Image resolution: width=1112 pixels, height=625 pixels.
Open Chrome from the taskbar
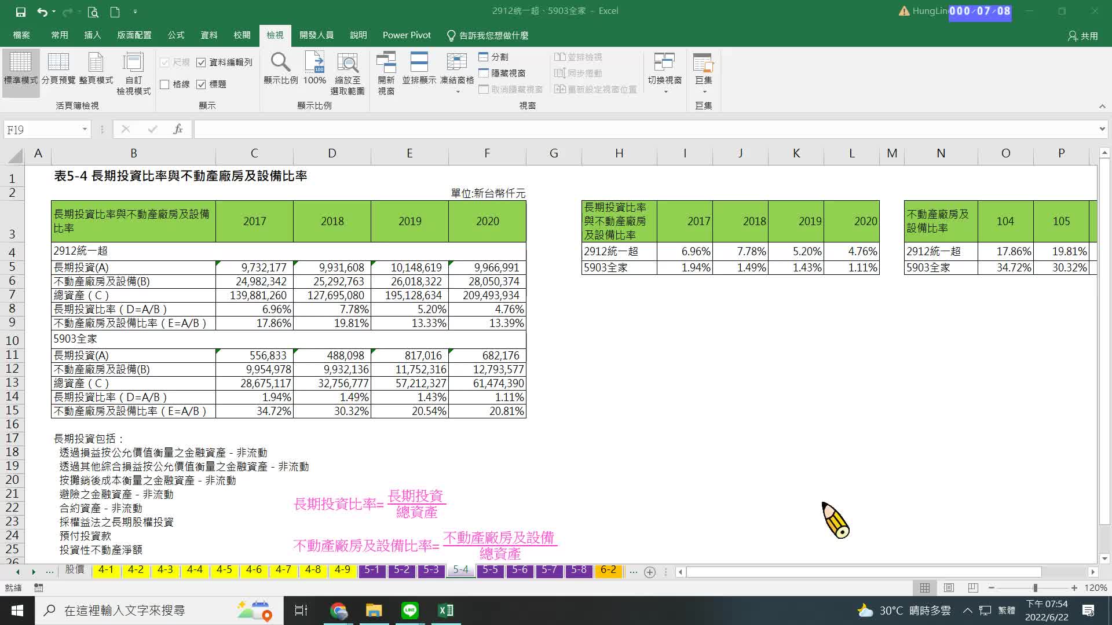coord(338,611)
